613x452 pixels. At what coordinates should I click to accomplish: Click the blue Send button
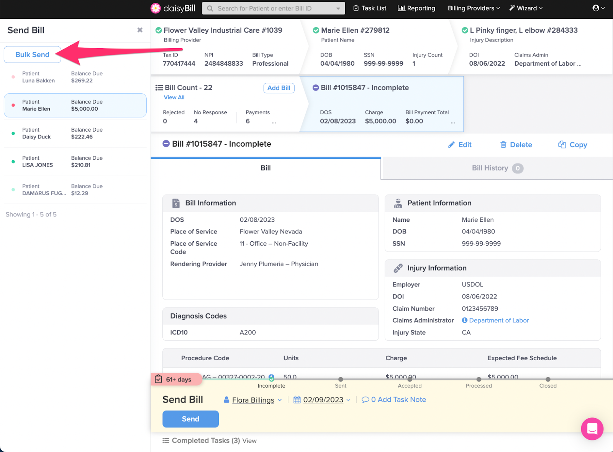click(190, 419)
